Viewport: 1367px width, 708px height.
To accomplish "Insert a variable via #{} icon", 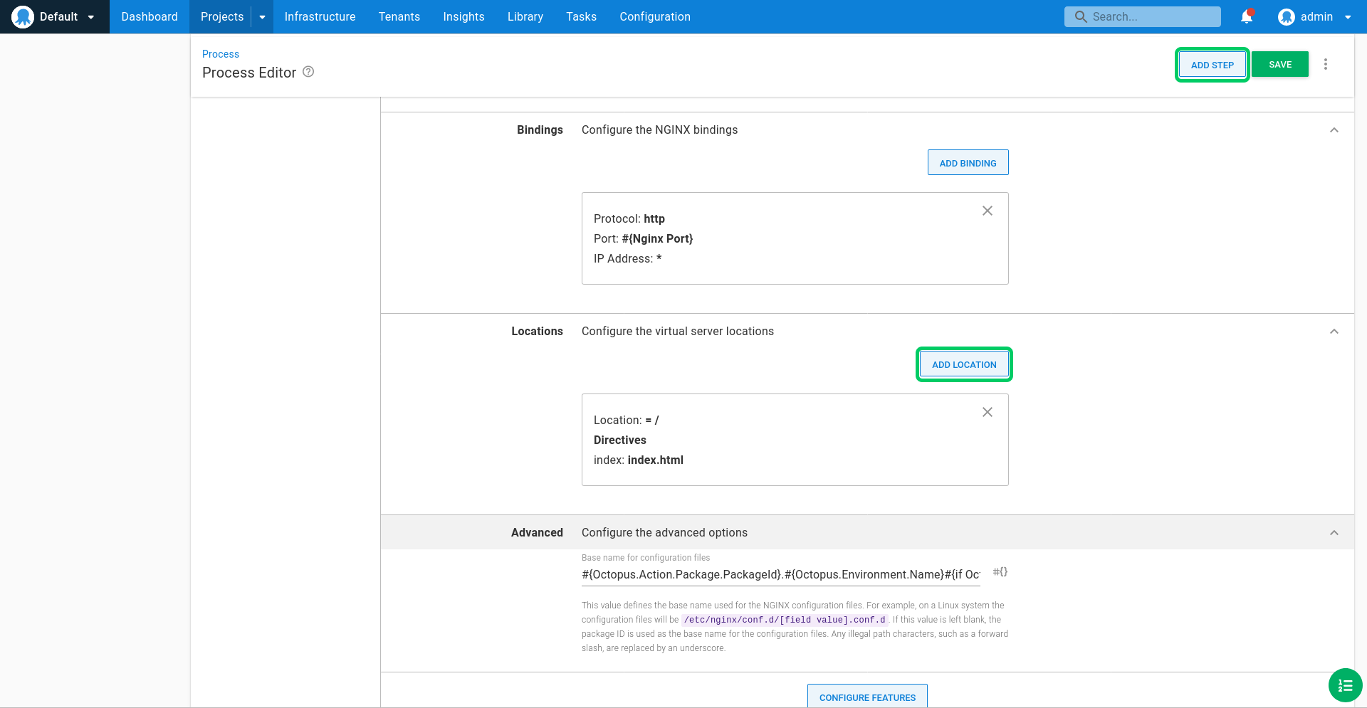I will tap(1000, 572).
